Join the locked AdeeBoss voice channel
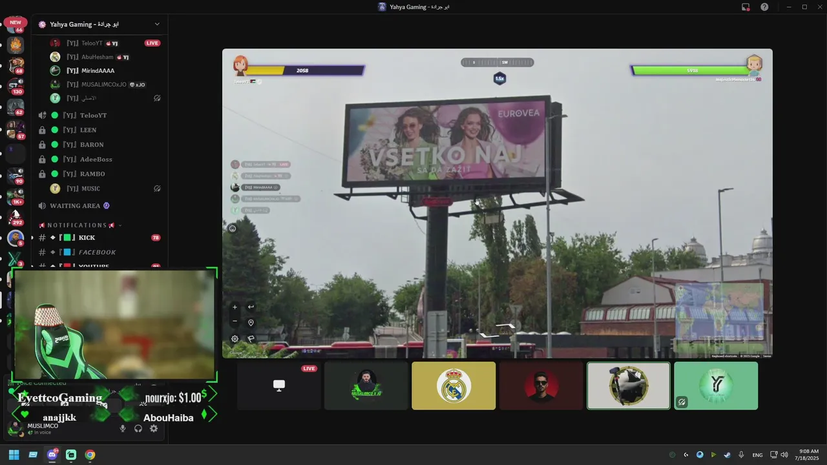Image resolution: width=827 pixels, height=465 pixels. tap(99, 160)
